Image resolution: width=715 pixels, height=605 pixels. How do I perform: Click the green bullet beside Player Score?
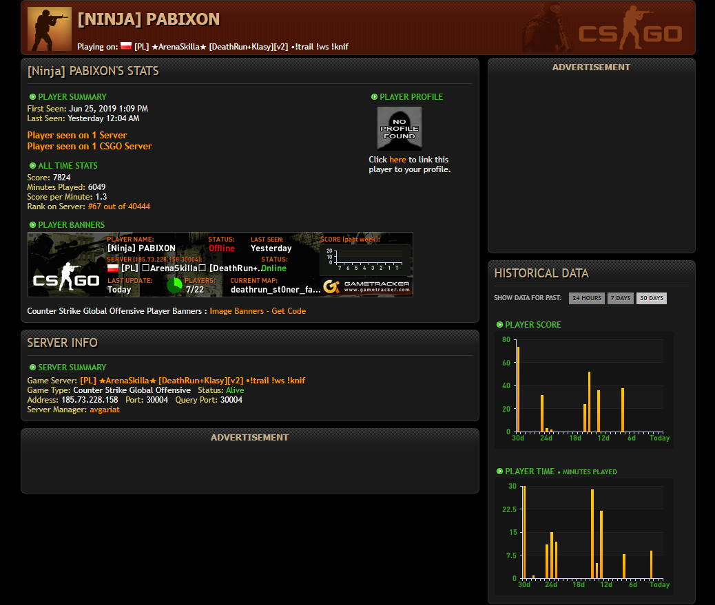point(499,324)
